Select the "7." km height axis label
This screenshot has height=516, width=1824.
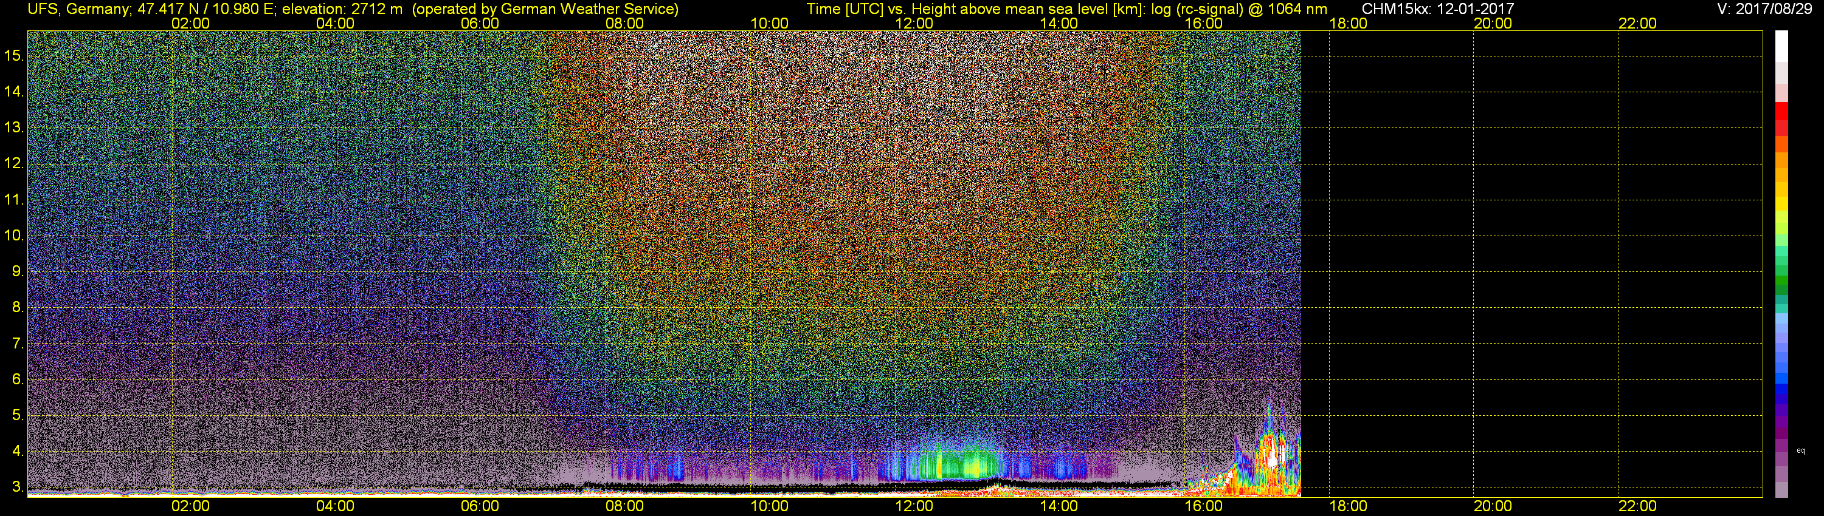tap(17, 344)
